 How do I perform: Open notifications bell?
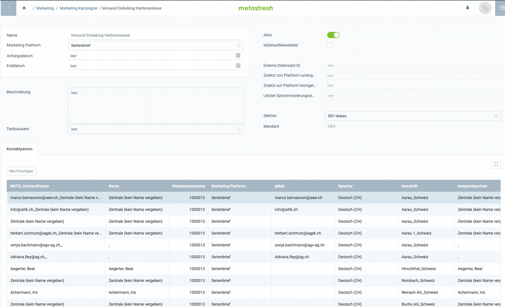tap(468, 8)
